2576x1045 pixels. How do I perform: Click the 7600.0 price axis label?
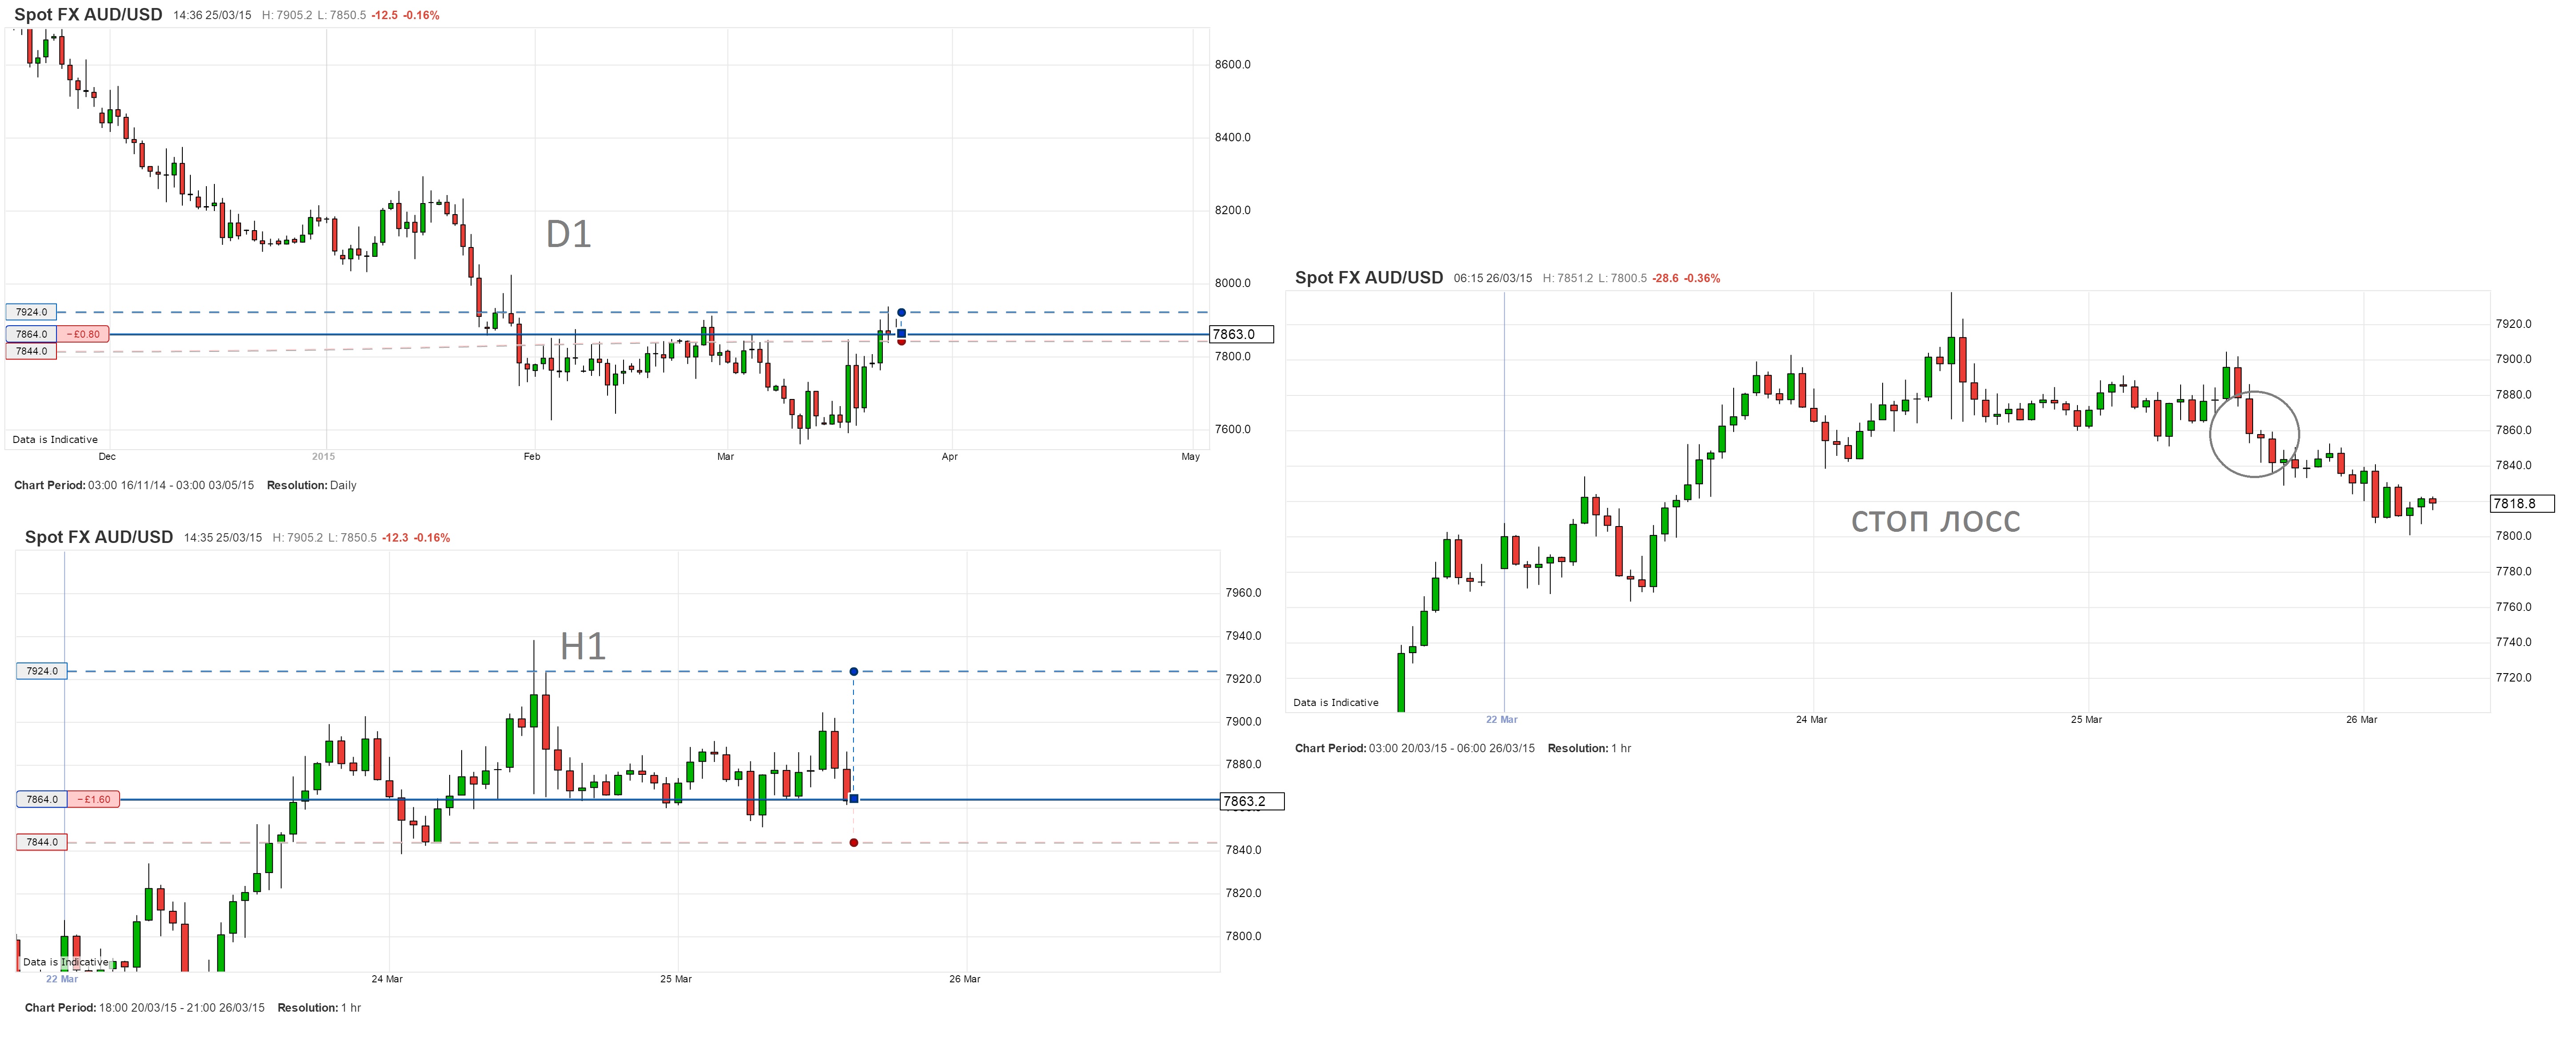(1233, 430)
